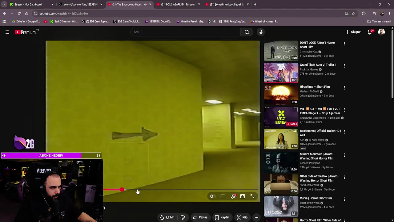Close the x.com communities tab
The width and height of the screenshot is (394, 222).
pos(101,4)
